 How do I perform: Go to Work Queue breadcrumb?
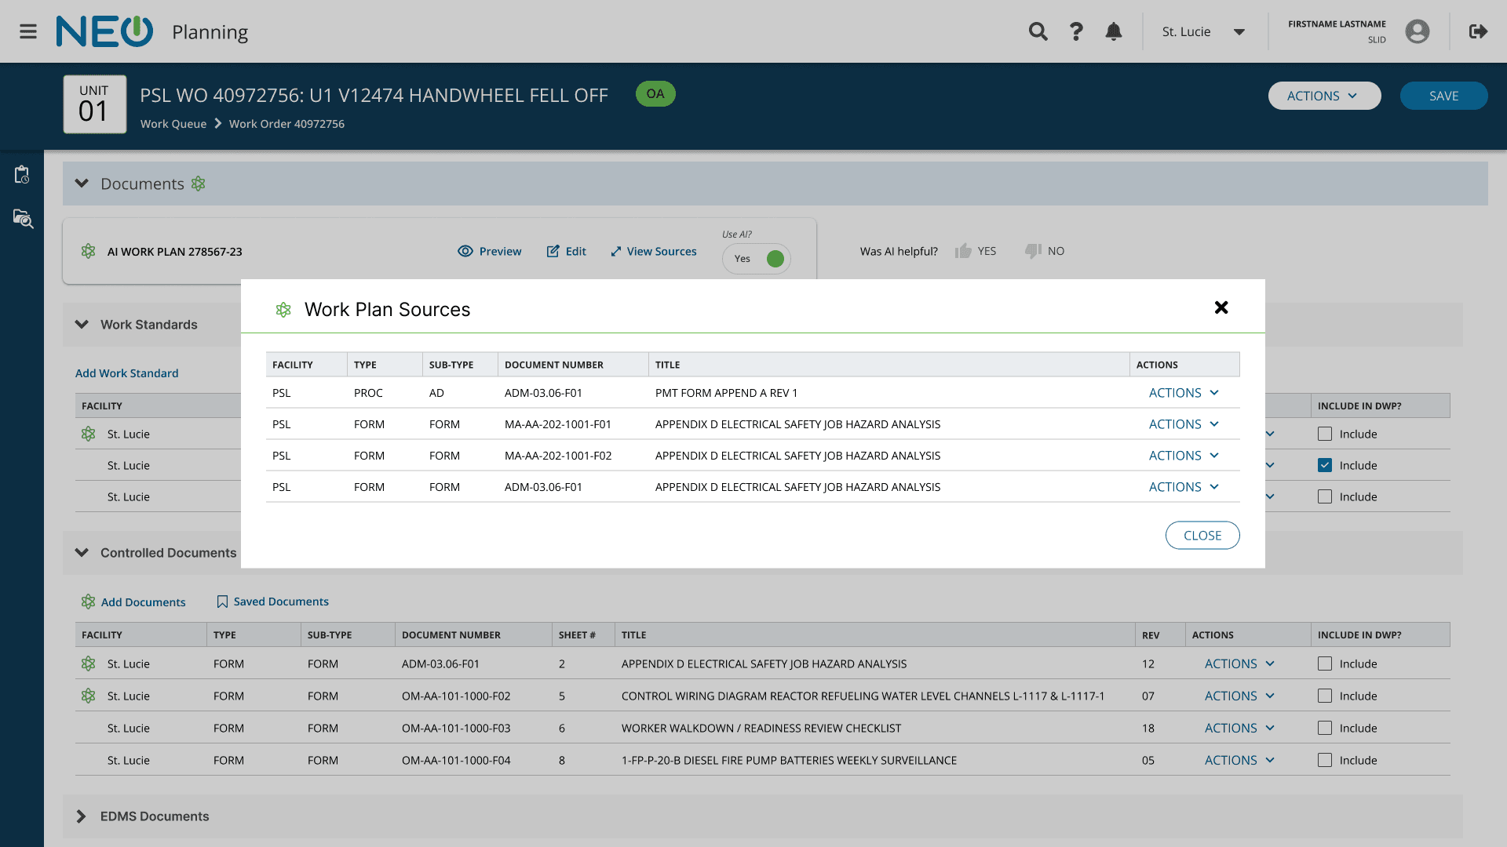173,124
